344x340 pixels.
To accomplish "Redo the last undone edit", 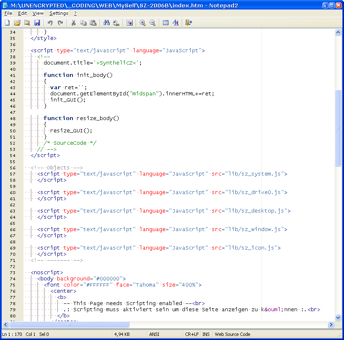I will (x=60, y=23).
